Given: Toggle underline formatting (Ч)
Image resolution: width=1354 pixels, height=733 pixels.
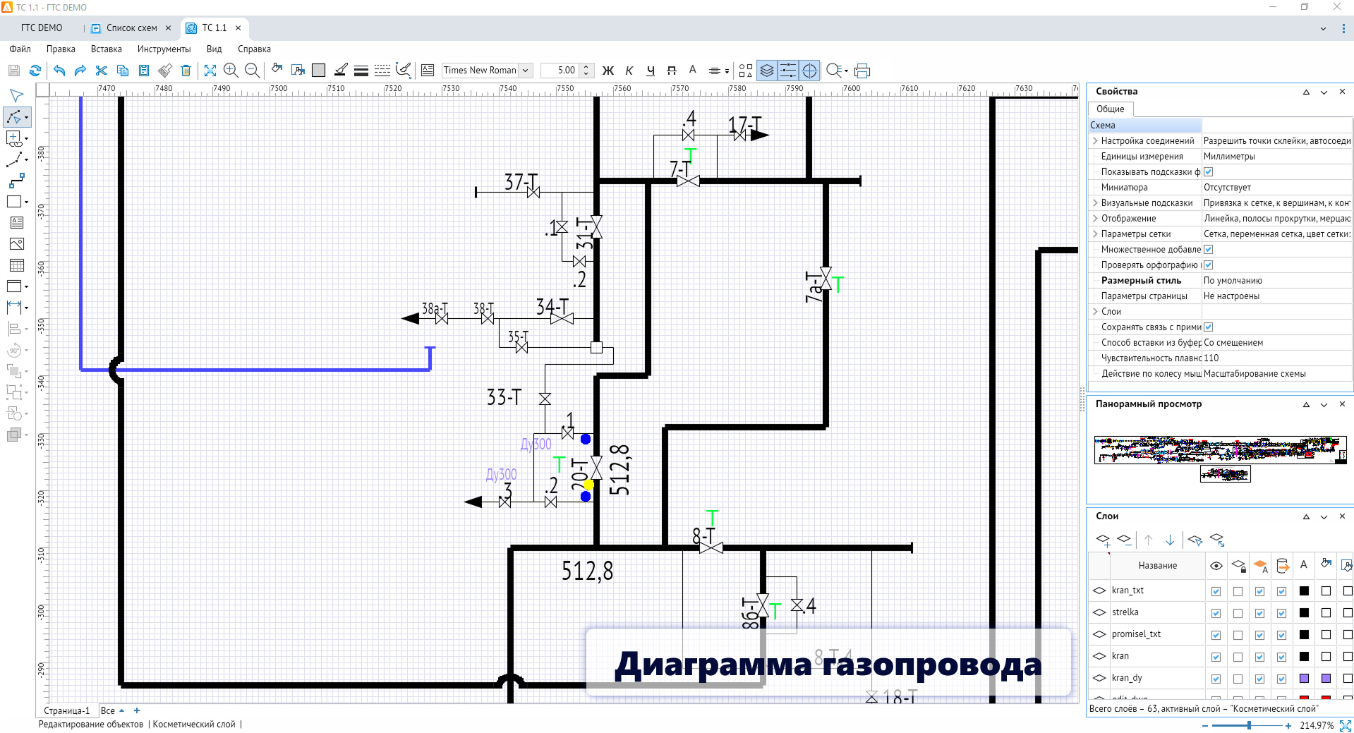Looking at the screenshot, I should pyautogui.click(x=651, y=71).
